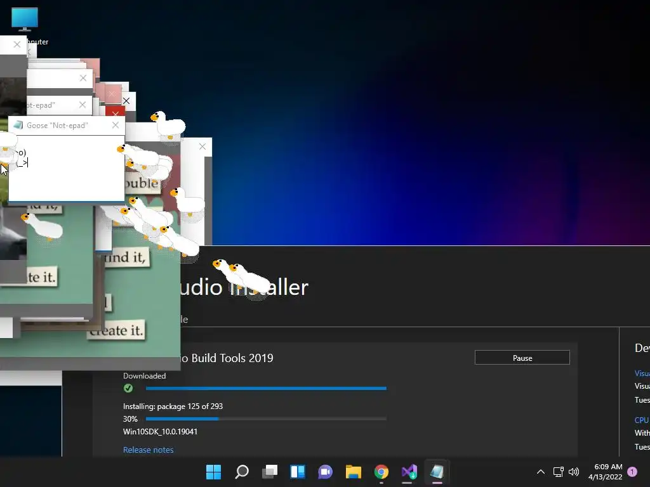Click the Goose "Not-epad" window title icon
Screen dimensions: 650x487
pyautogui.click(x=18, y=125)
